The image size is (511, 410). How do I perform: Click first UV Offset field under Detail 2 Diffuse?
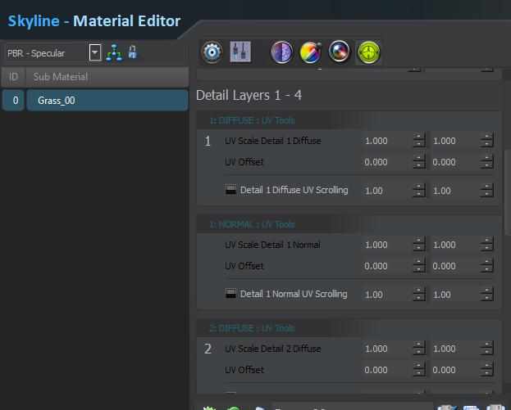[x=386, y=370]
